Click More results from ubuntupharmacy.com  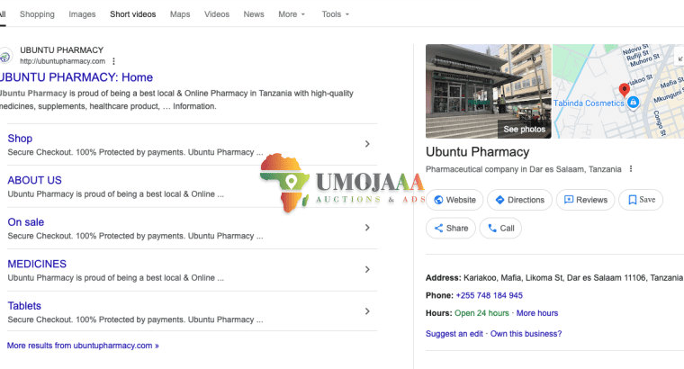[83, 346]
